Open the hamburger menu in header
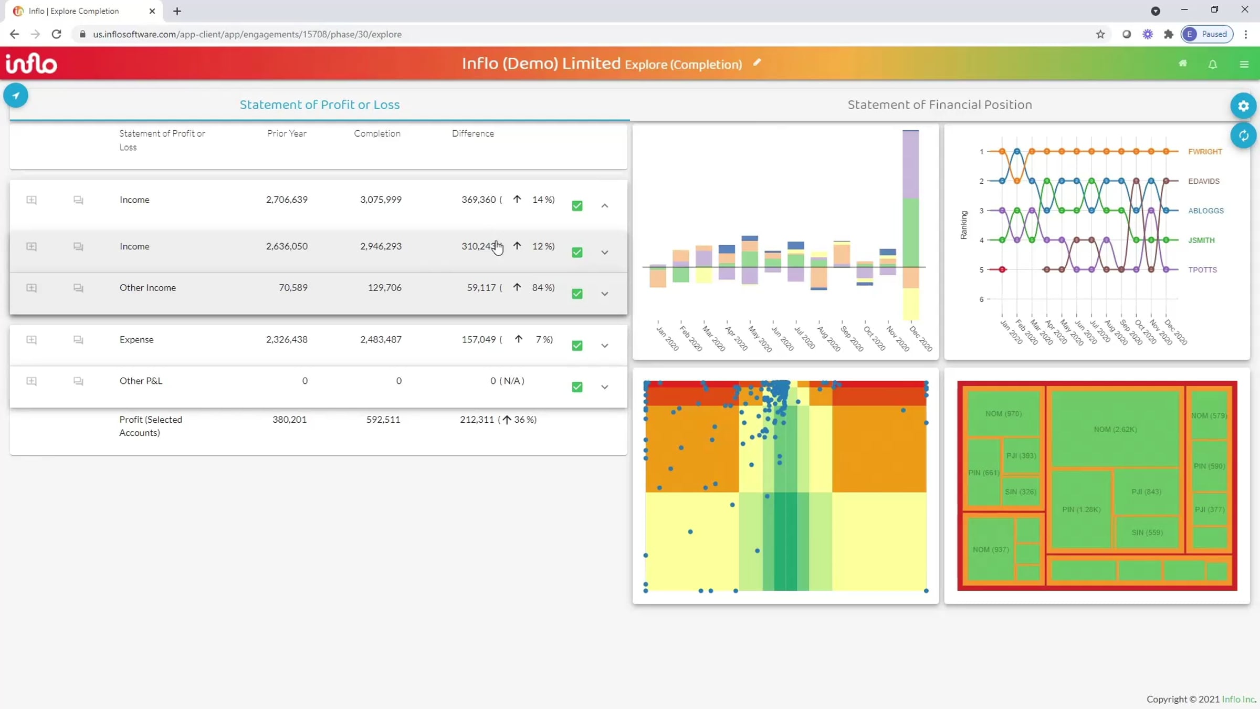The height and width of the screenshot is (709, 1260). 1244,64
